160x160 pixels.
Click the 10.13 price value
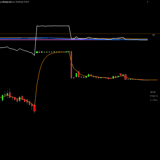153,92
